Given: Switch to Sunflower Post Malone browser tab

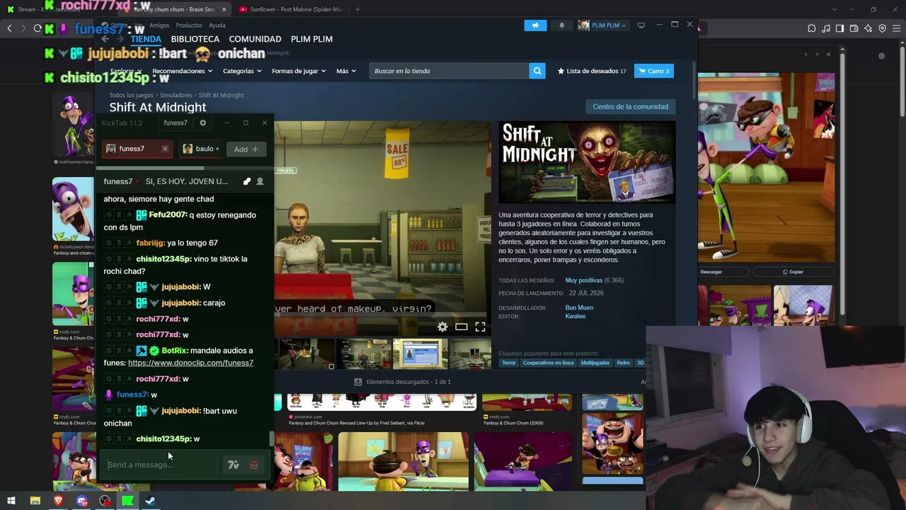Looking at the screenshot, I should coord(292,9).
